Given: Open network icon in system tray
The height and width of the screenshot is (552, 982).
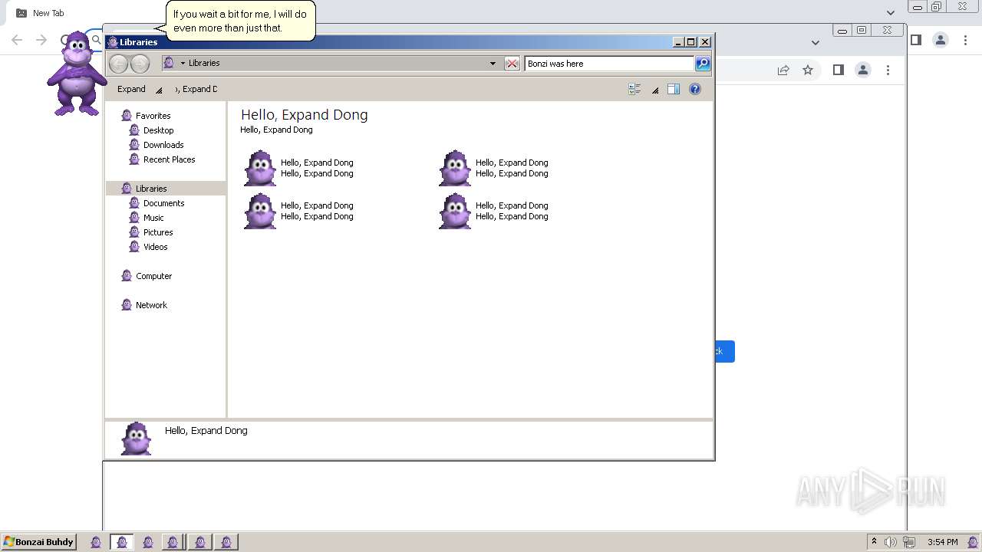Looking at the screenshot, I should [909, 542].
